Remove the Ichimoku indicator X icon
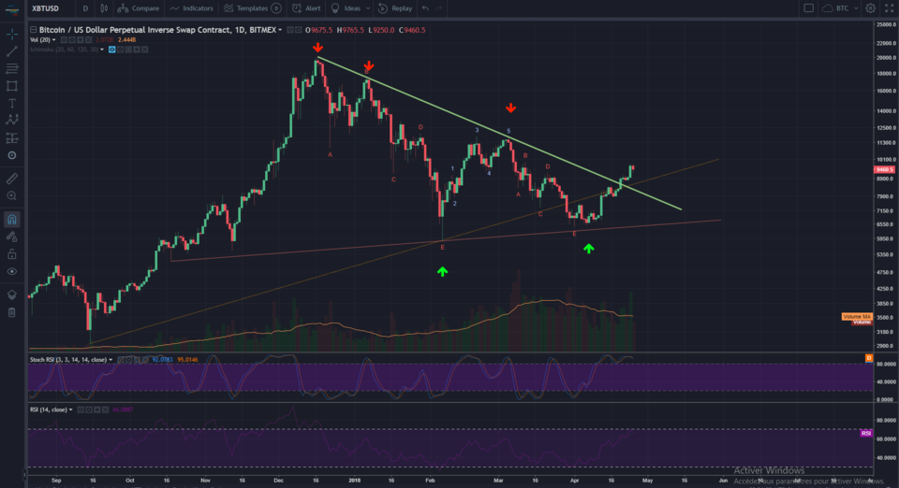The width and height of the screenshot is (899, 488). 144,50
